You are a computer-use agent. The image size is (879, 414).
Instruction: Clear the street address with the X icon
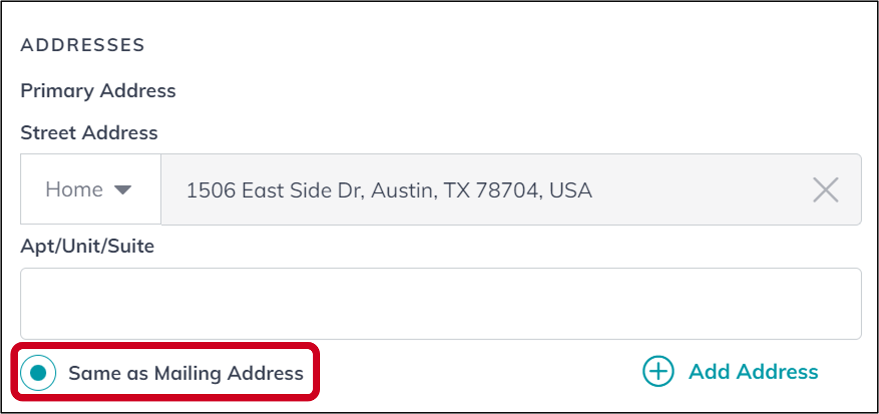[x=826, y=189]
